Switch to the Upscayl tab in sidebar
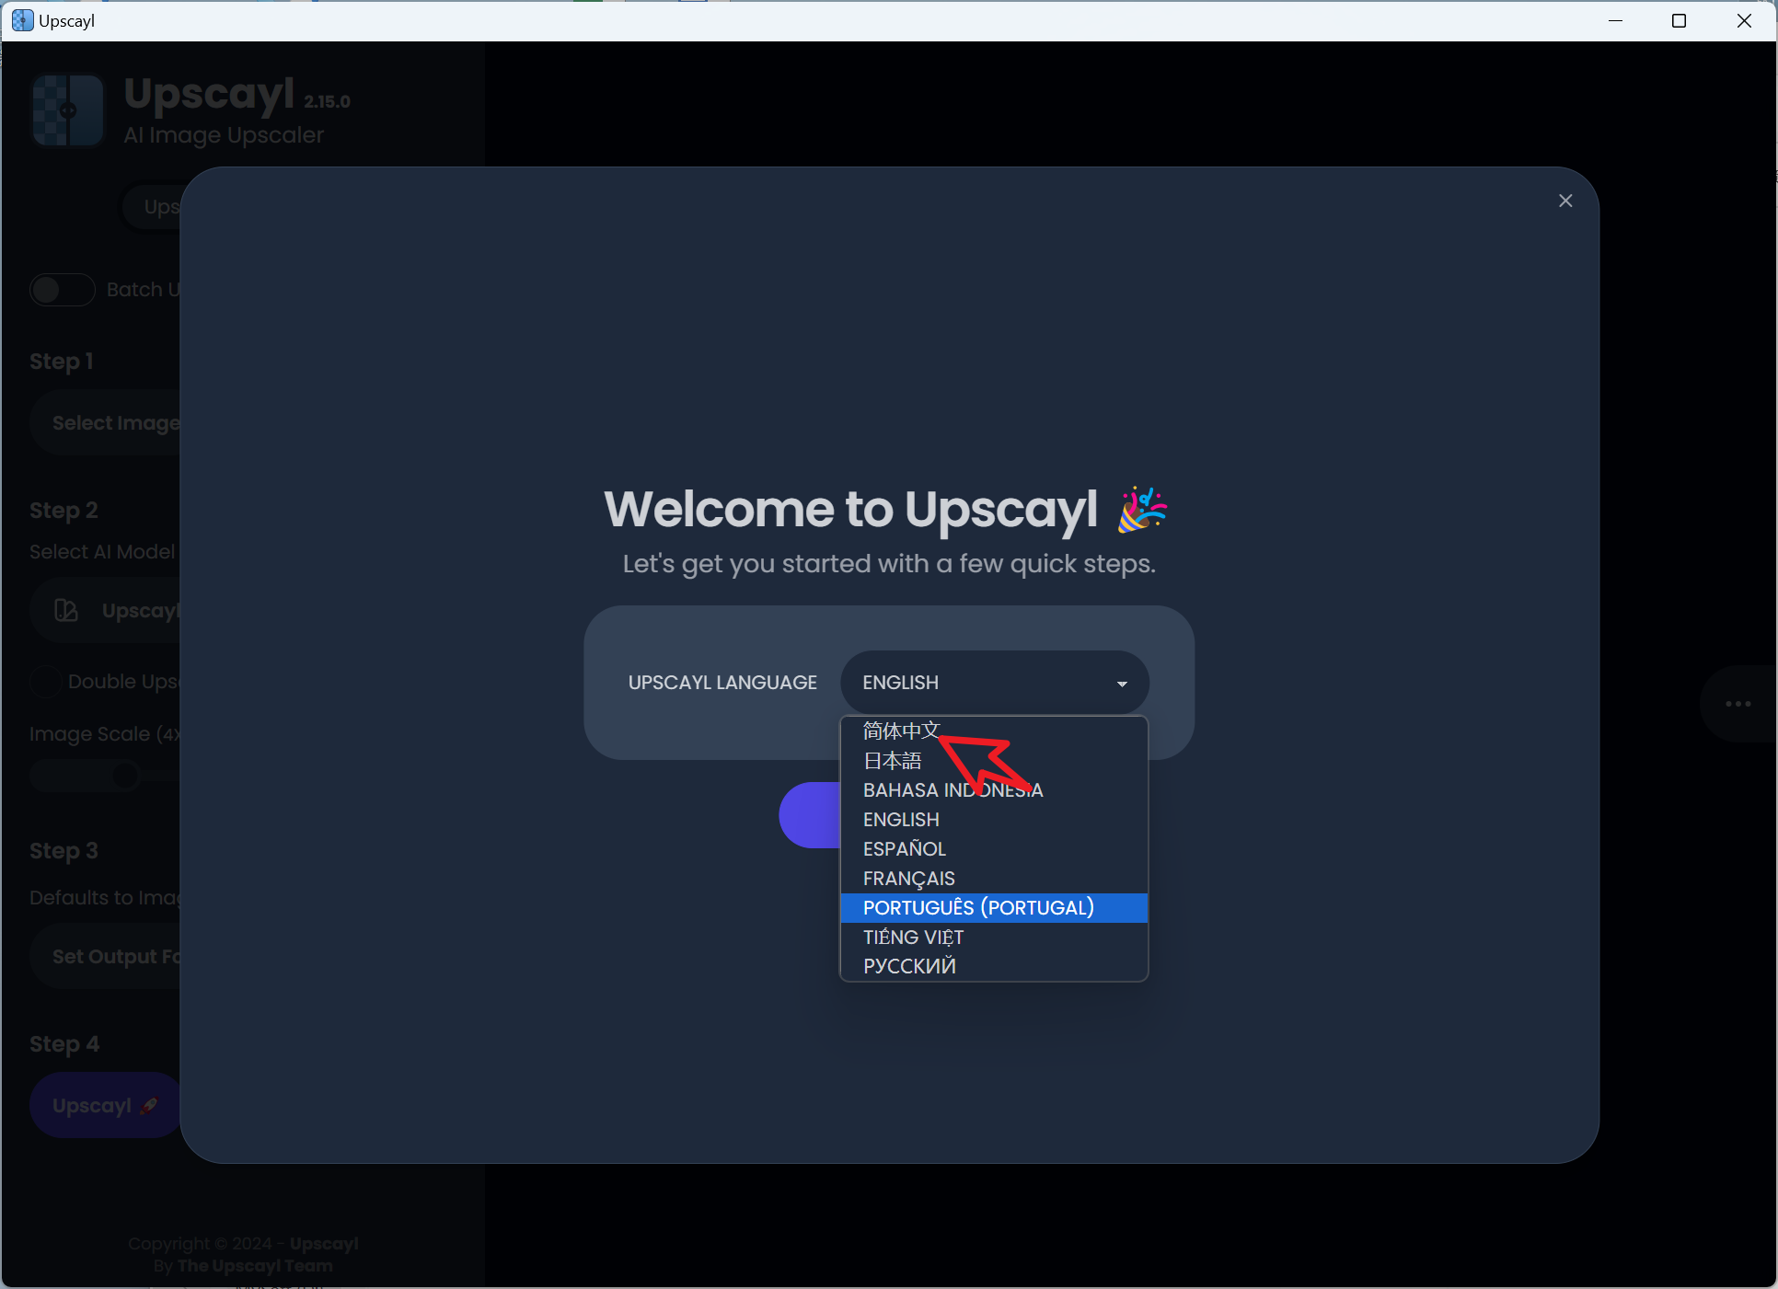The width and height of the screenshot is (1778, 1289). (154, 207)
